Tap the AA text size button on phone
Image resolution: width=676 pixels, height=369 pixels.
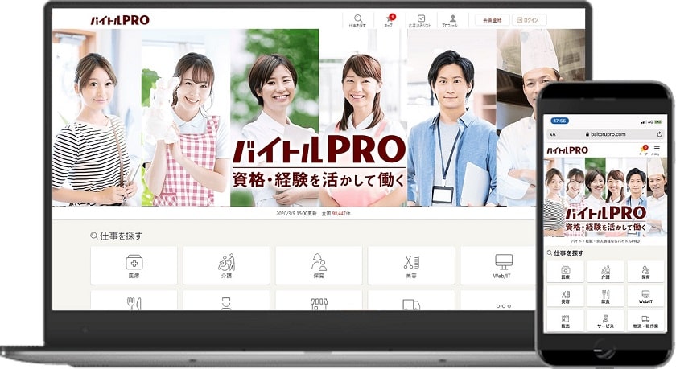pos(552,134)
